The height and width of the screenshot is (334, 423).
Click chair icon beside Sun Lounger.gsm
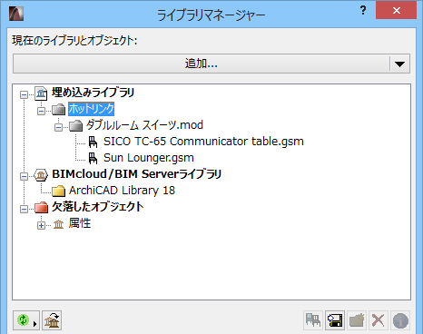[93, 158]
